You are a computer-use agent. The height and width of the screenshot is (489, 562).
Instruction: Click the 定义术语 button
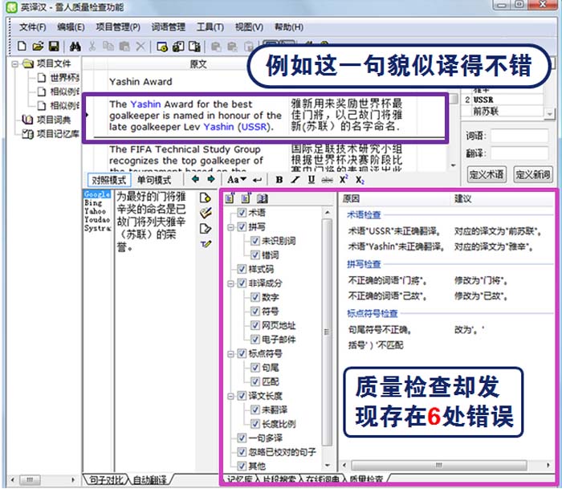pos(487,174)
